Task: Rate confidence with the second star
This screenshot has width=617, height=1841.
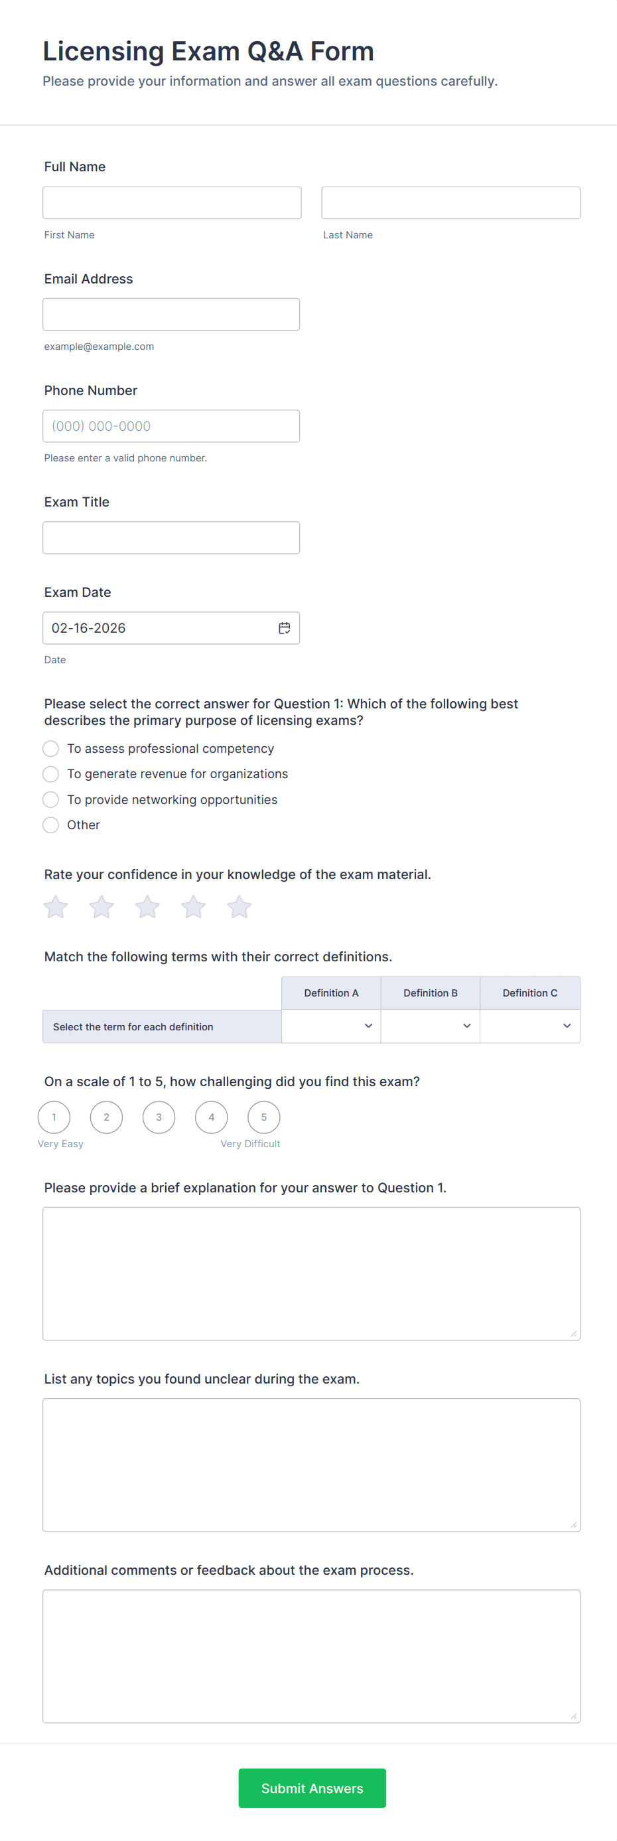Action: 102,907
